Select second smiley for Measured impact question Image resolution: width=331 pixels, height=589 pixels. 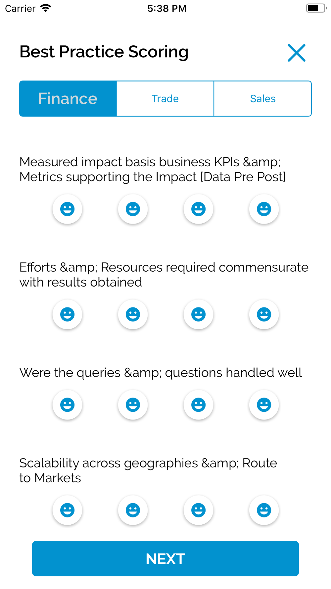click(133, 209)
